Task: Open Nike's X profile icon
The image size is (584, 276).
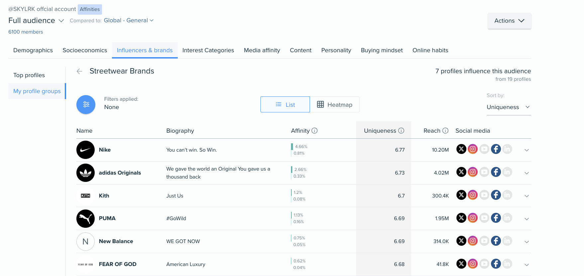Action: pos(461,149)
